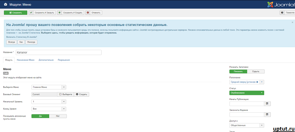Click the Никогда statistics button
The width and height of the screenshot is (295, 132).
point(31,42)
